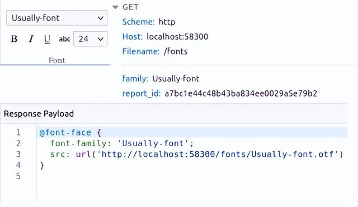The image size is (358, 207).
Task: Click the report_id parameter name
Action: pyautogui.click(x=142, y=94)
